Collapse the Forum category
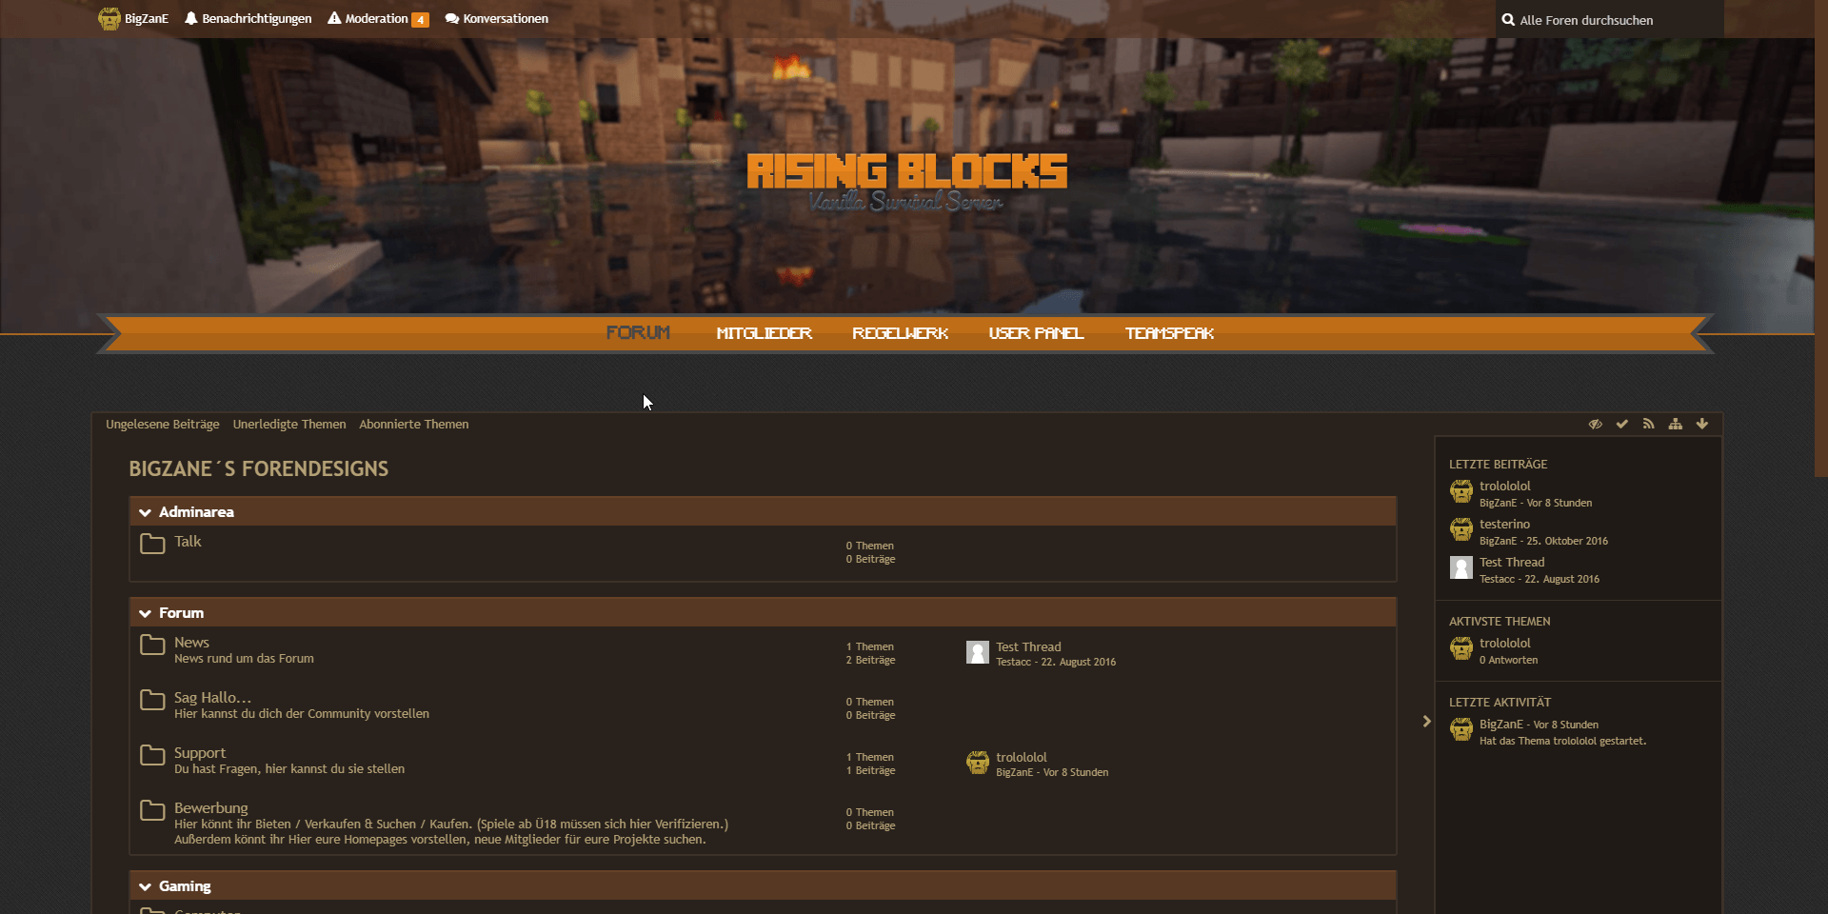 click(145, 613)
